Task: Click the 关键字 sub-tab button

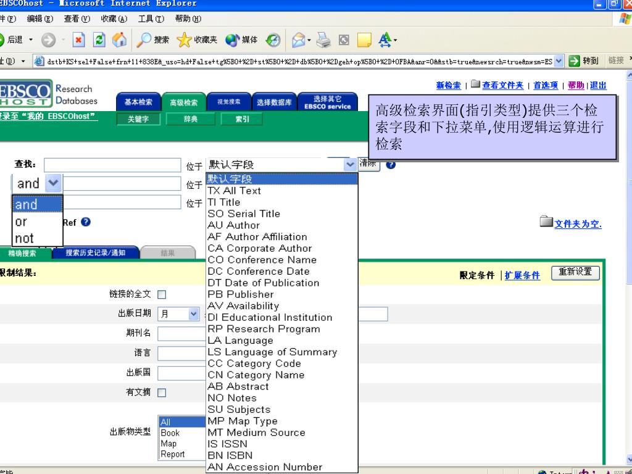Action: [138, 119]
